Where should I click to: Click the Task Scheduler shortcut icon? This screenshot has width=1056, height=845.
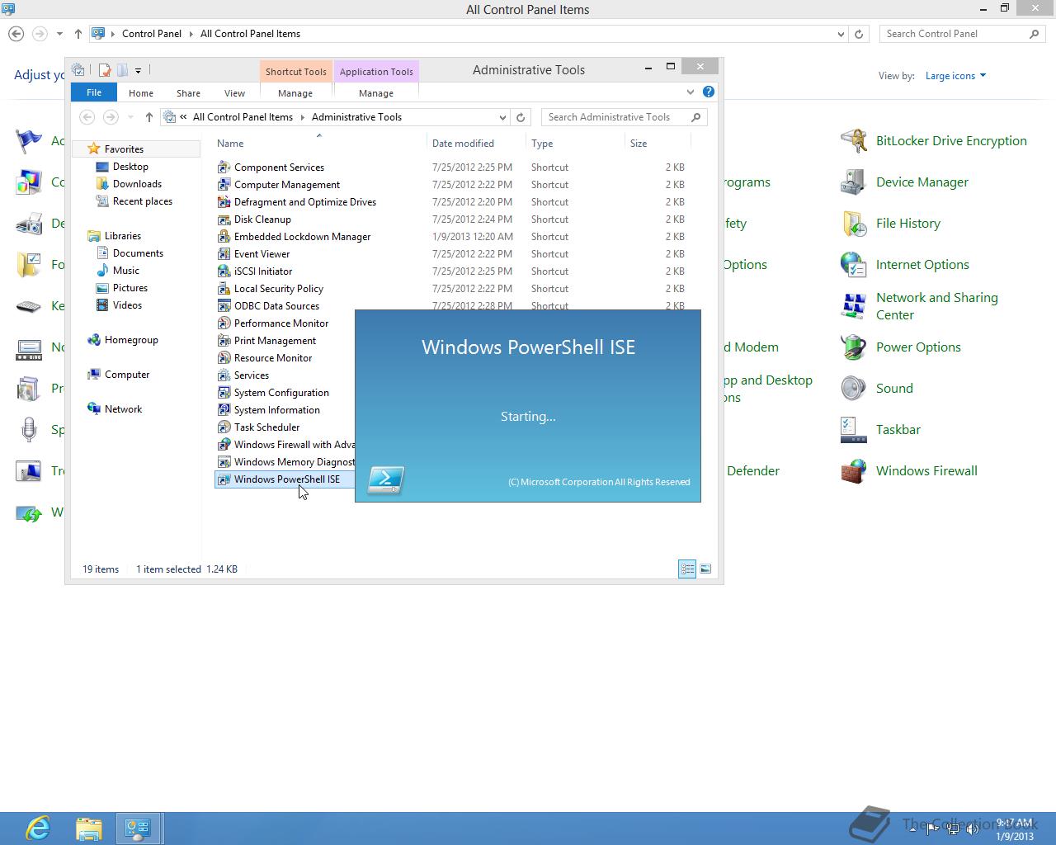[224, 427]
